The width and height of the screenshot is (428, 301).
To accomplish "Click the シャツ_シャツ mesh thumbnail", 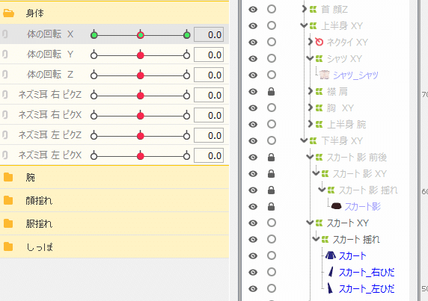I will pos(324,75).
